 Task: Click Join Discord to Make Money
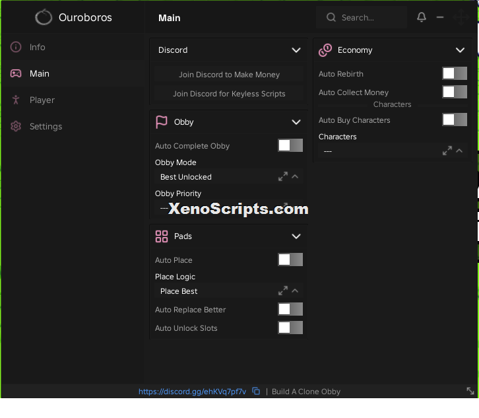(229, 75)
